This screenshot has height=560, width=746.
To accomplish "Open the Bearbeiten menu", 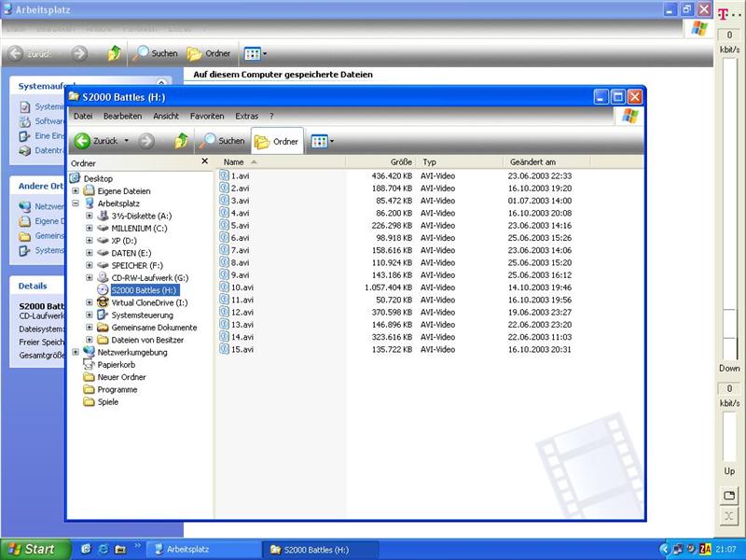I will click(x=122, y=117).
